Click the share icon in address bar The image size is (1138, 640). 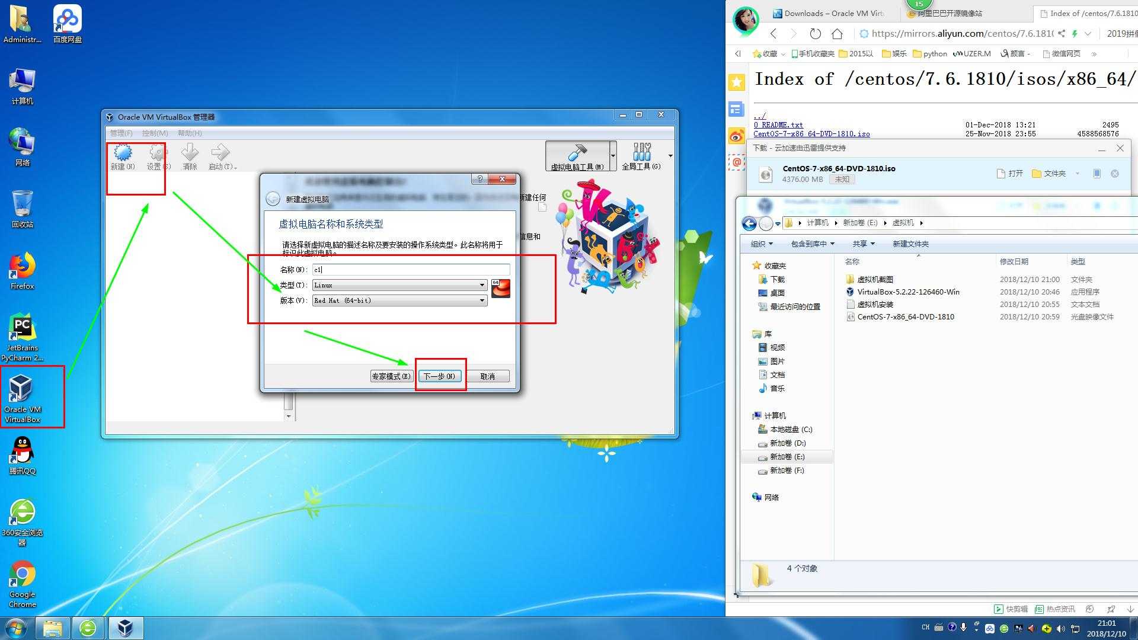tap(1062, 34)
